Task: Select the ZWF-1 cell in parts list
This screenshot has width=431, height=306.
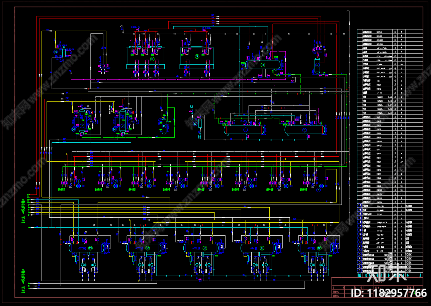Action: pos(379,214)
